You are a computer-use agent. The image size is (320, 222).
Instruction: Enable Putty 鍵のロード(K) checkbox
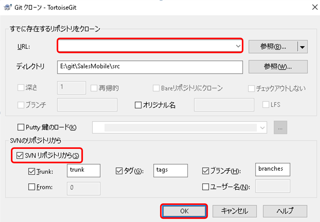21,127
